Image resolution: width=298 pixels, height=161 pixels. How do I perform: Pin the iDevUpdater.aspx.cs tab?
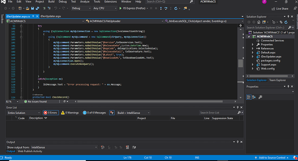pos(33,16)
